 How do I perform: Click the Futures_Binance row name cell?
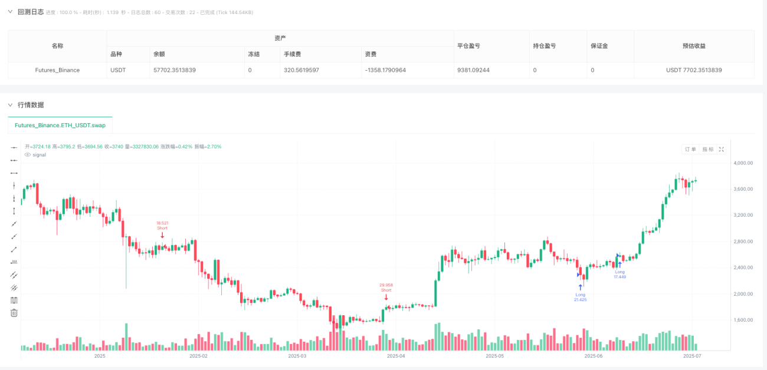pyautogui.click(x=57, y=70)
